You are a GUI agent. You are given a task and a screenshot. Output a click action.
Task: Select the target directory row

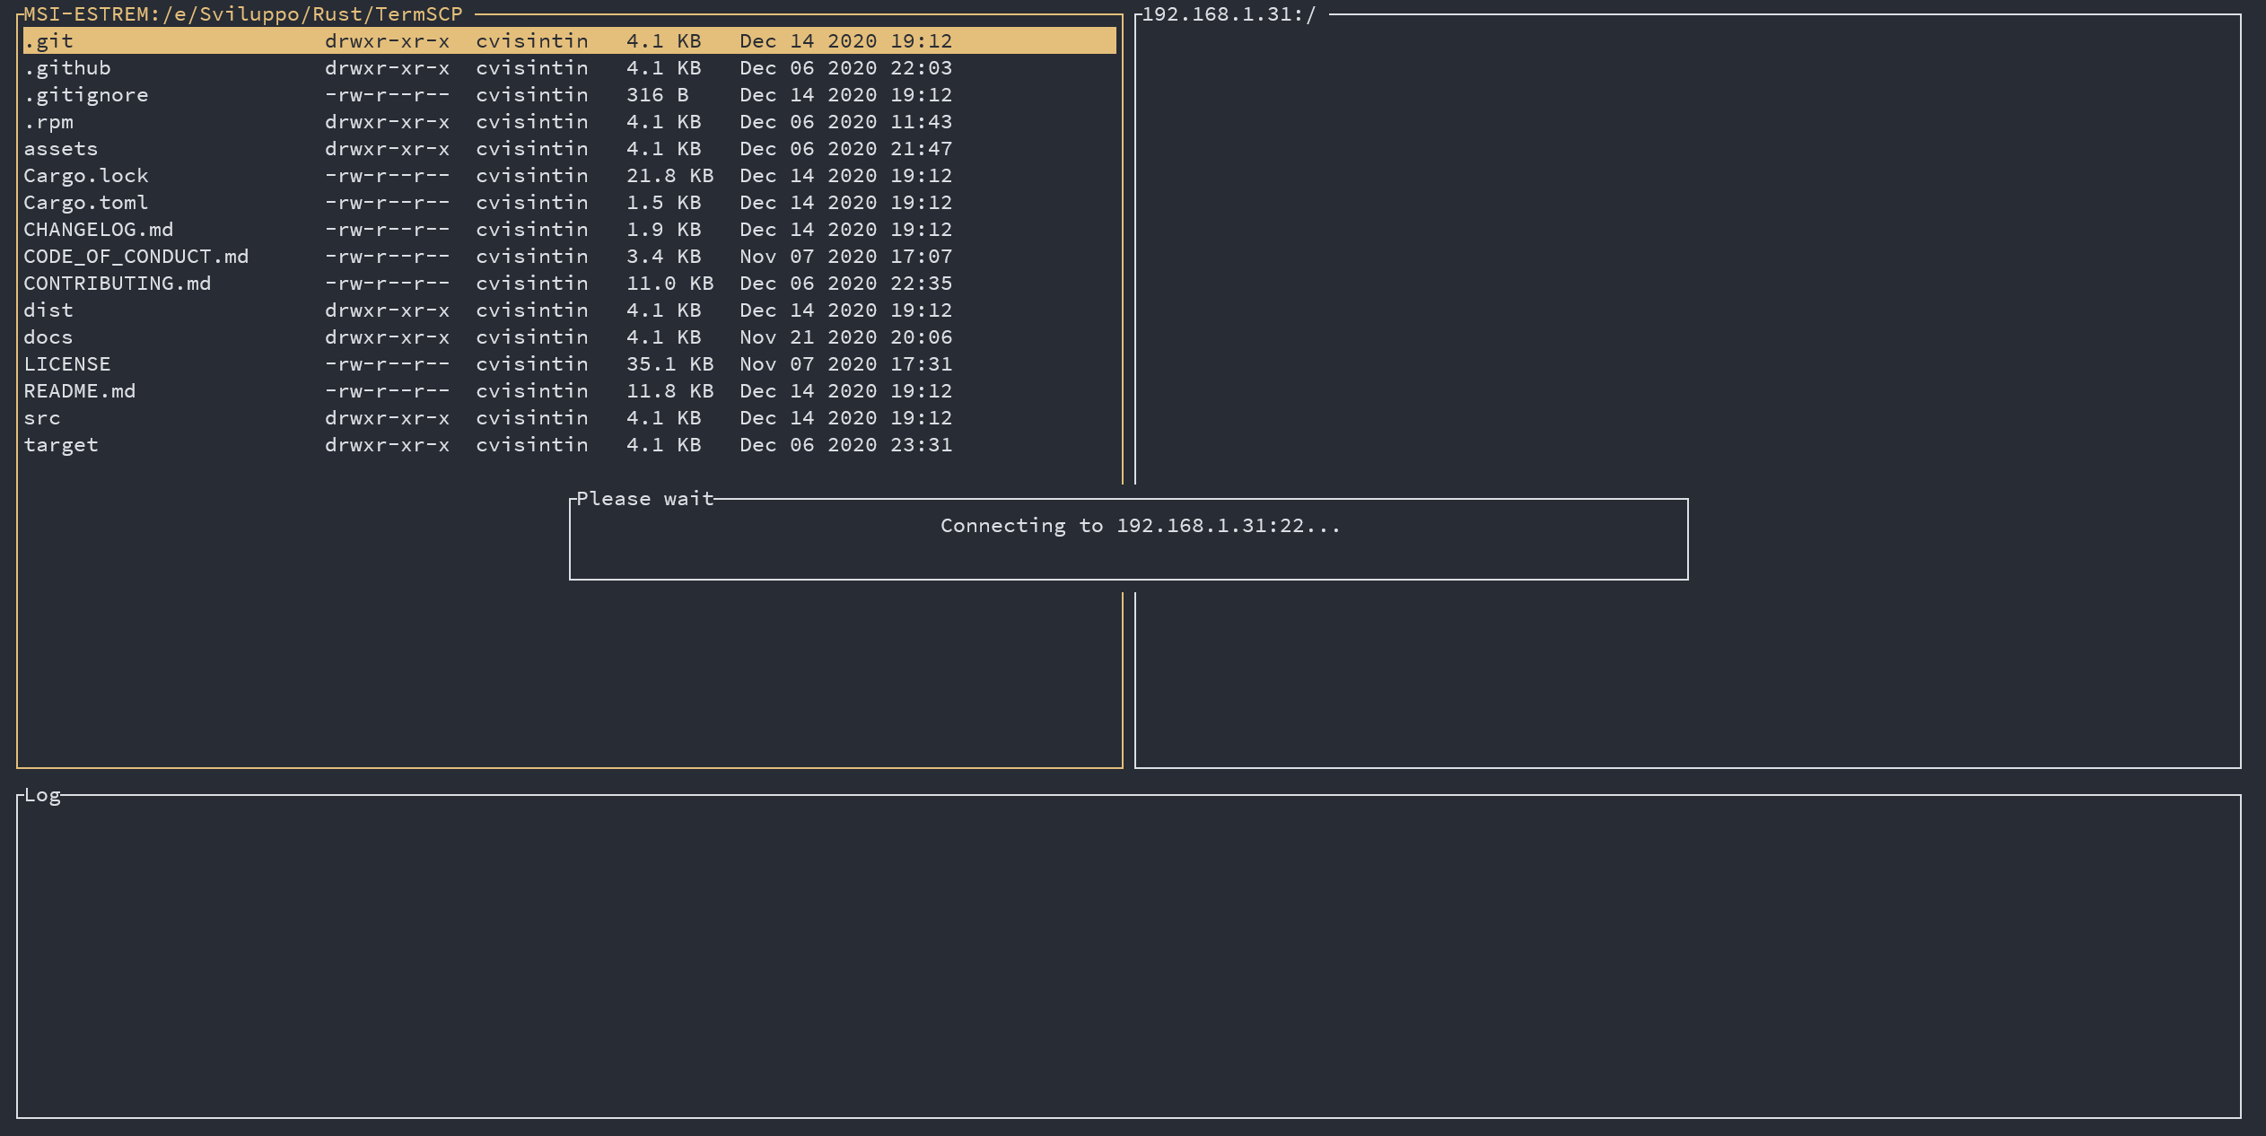tap(61, 445)
